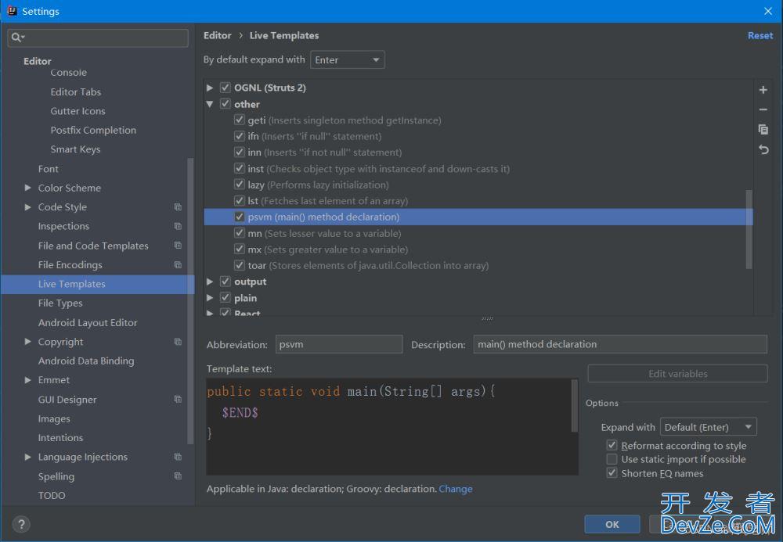Expand the plain template group
Viewport: 783px width, 542px height.
click(210, 298)
